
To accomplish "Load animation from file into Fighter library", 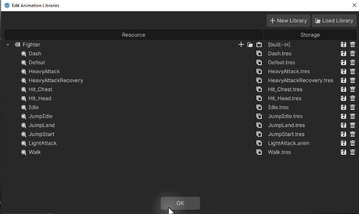I will point(250,45).
